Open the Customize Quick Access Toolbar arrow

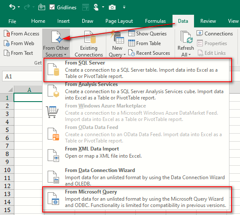coord(124,7)
